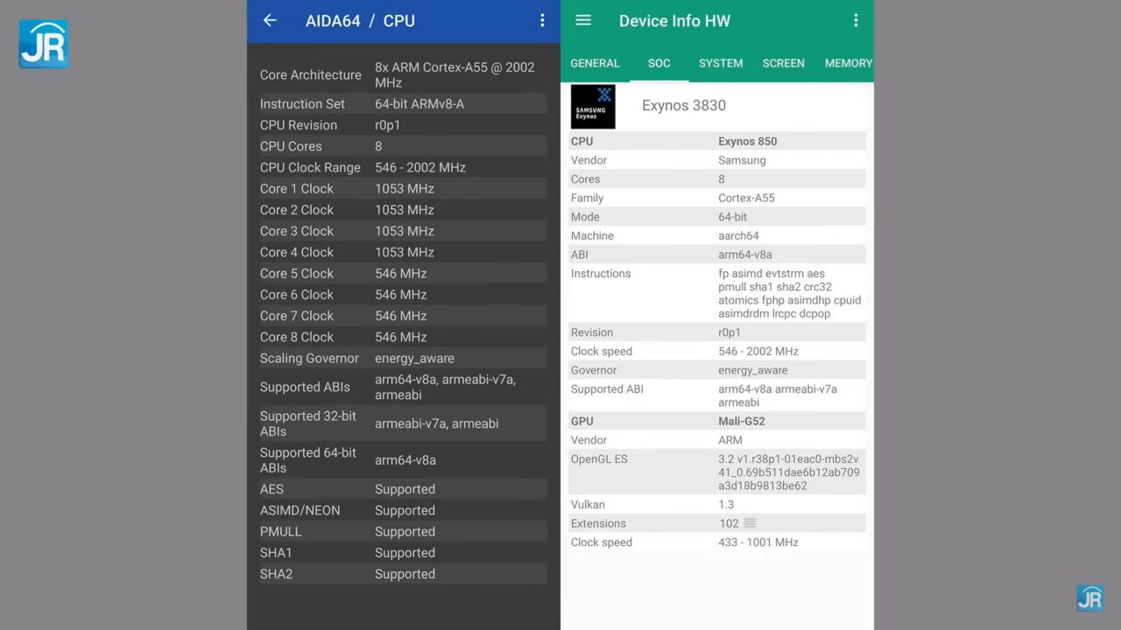Image resolution: width=1121 pixels, height=630 pixels.
Task: Select the SHA2 row
Action: (403, 574)
